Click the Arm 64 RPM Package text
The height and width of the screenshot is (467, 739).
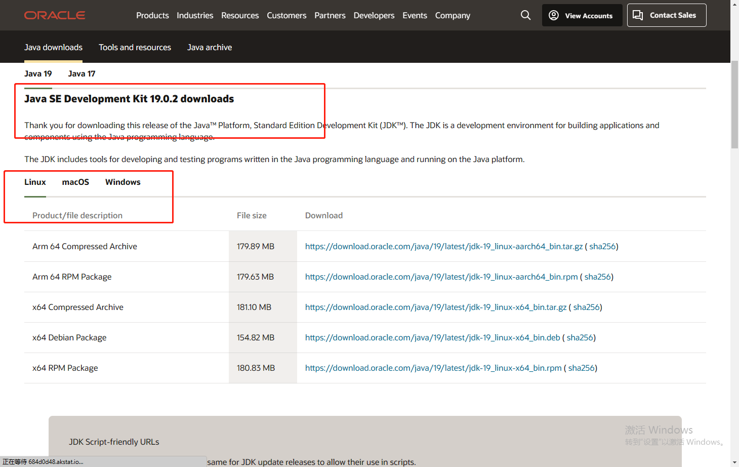[72, 277]
